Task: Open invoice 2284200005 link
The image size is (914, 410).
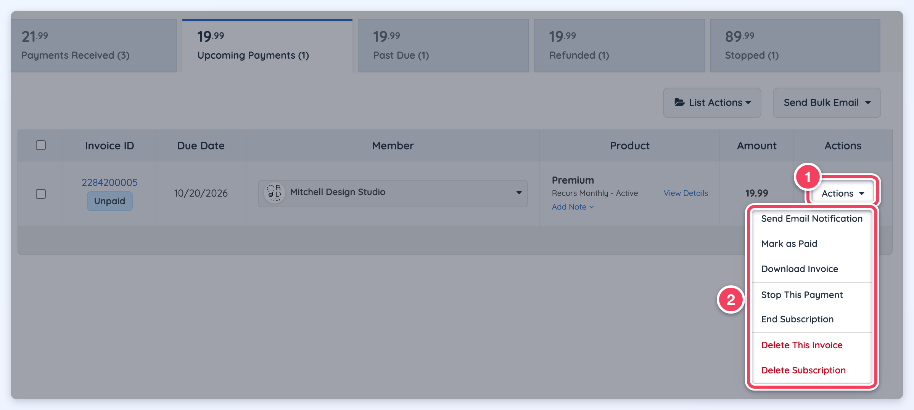Action: click(x=109, y=183)
